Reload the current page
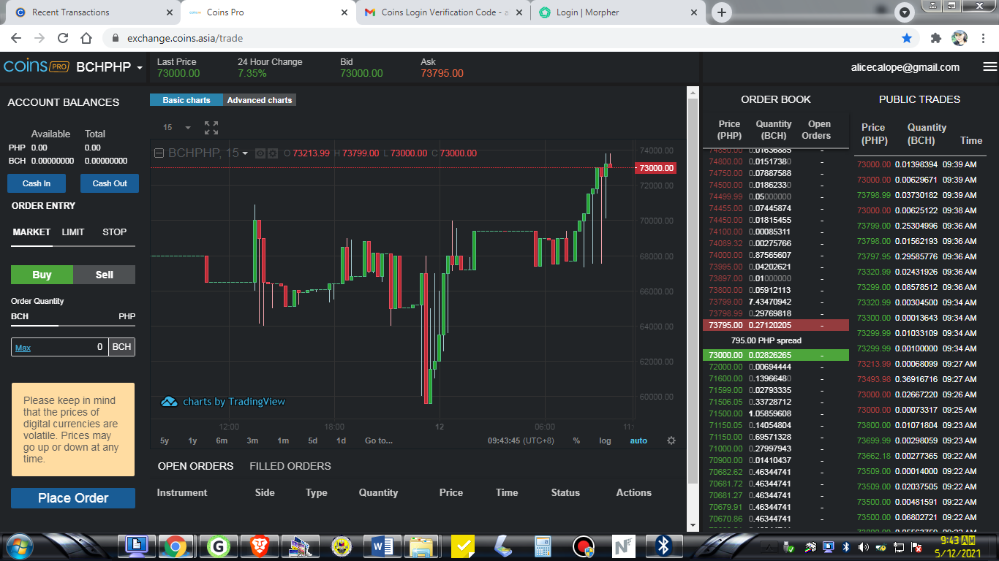999x561 pixels. (63, 38)
